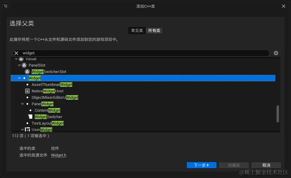This screenshot has height=178, width=291.
Task: Click the ContentWidget class icon
Action: (x=30, y=110)
